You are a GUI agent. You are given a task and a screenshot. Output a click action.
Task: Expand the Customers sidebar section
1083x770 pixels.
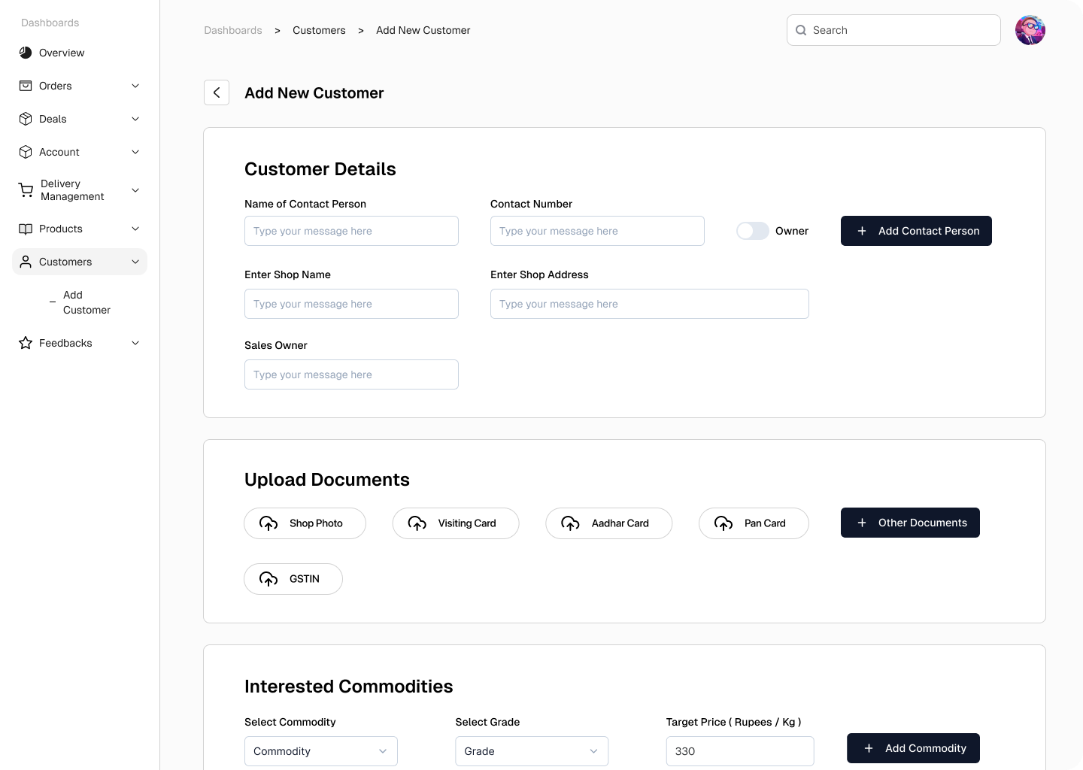click(135, 262)
